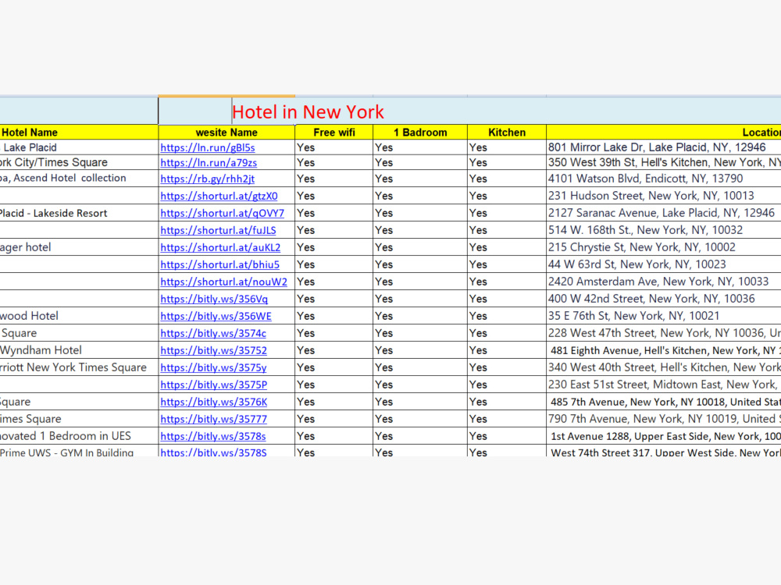Select the 1 Badroom column header
The image size is (781, 585).
point(420,133)
